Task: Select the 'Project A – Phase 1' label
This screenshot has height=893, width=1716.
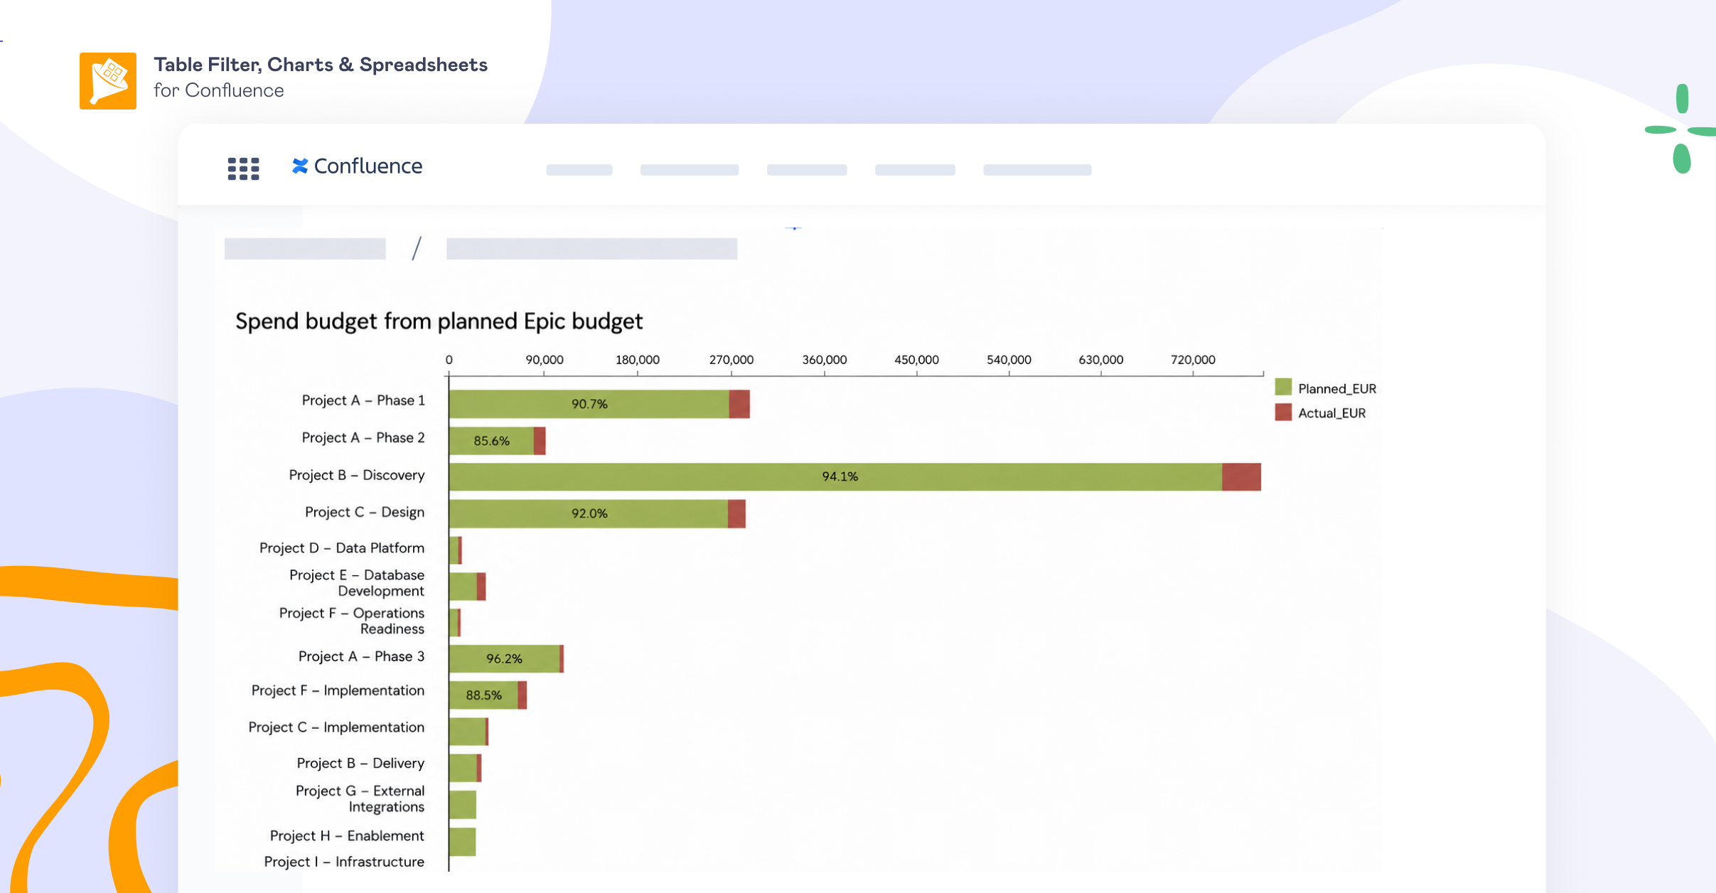Action: tap(363, 400)
